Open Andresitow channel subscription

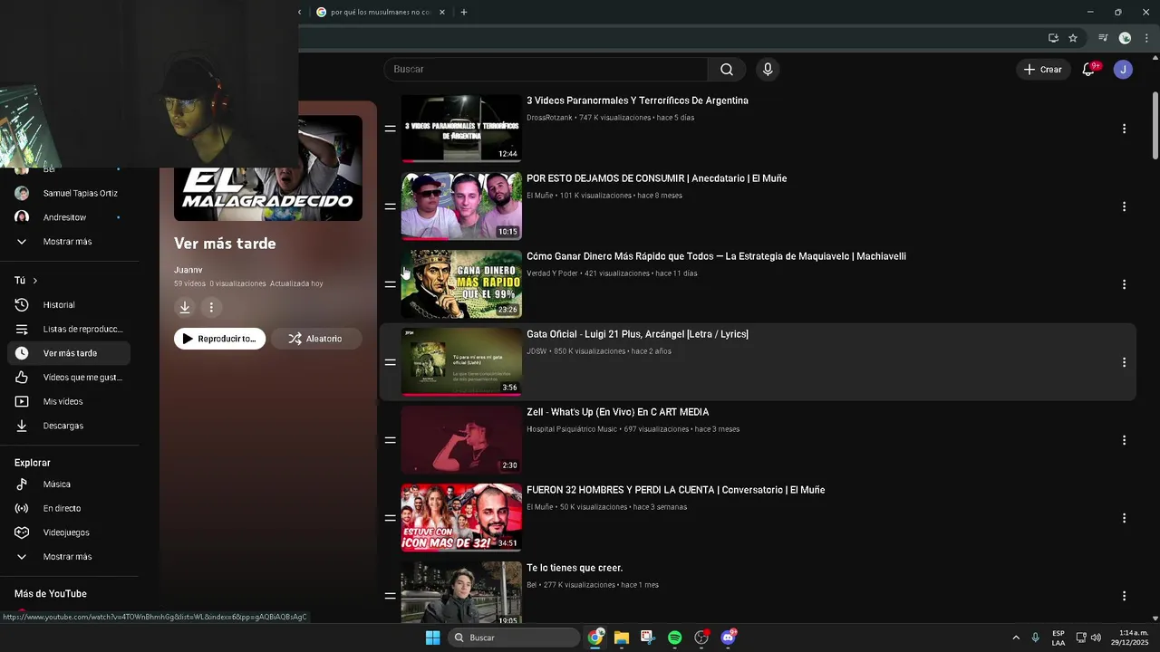(x=68, y=217)
